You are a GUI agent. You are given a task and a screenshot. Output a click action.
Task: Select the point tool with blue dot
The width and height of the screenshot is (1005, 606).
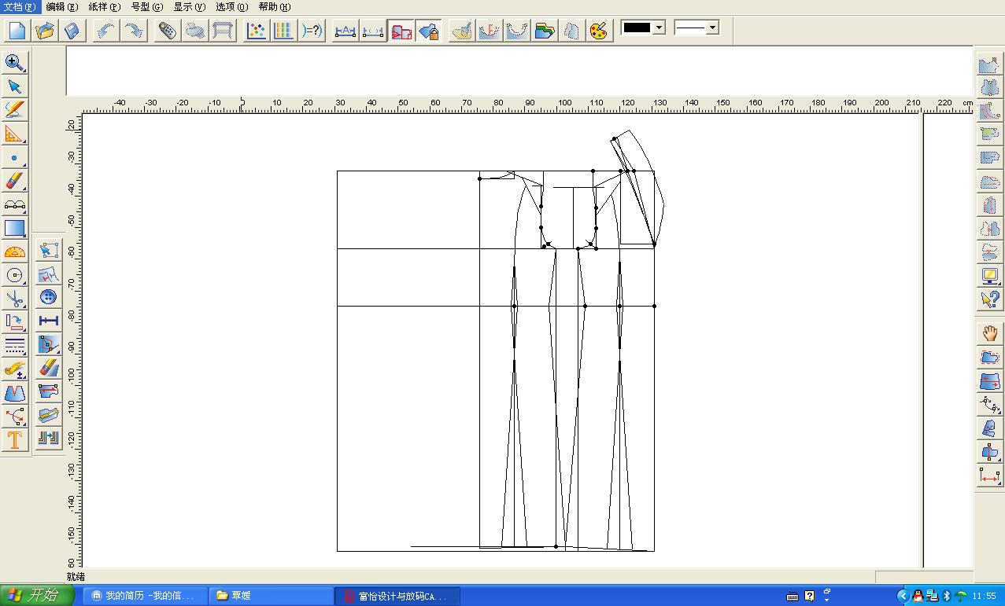14,157
